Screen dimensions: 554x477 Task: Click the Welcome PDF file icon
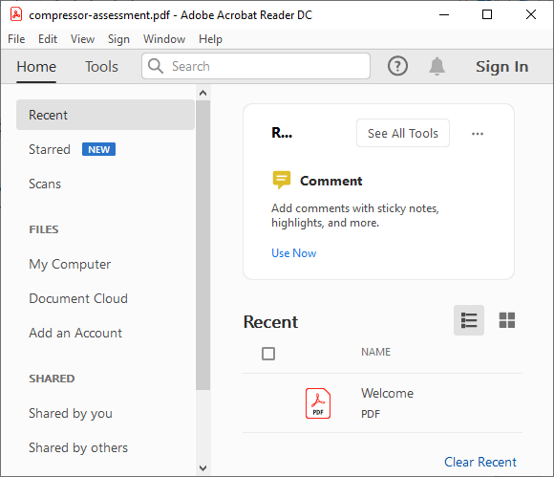click(x=318, y=403)
